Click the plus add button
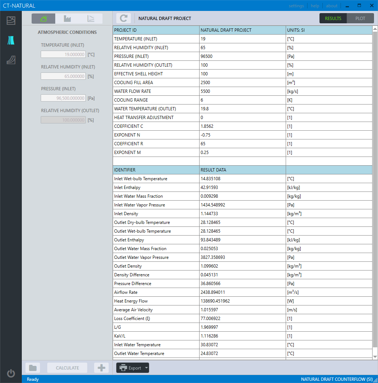378x383 pixels. coord(101,368)
